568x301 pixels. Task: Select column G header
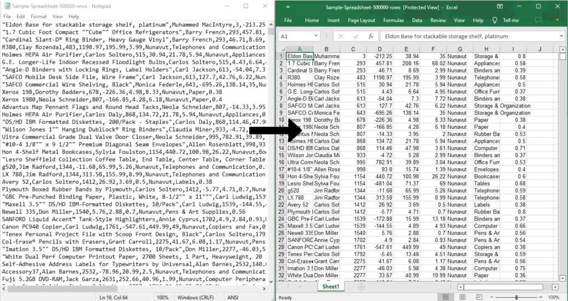tap(460, 49)
